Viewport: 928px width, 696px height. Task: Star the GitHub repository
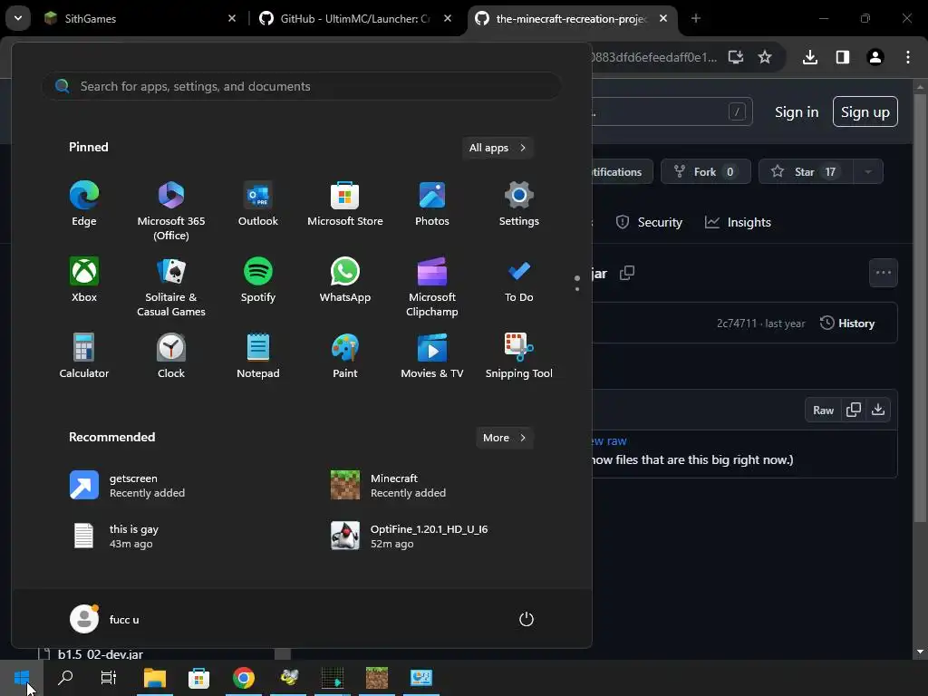click(806, 171)
